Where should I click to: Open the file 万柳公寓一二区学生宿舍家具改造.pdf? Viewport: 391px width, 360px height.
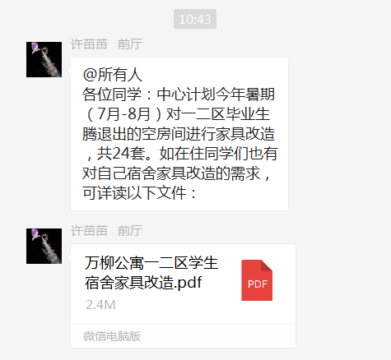[x=151, y=273]
